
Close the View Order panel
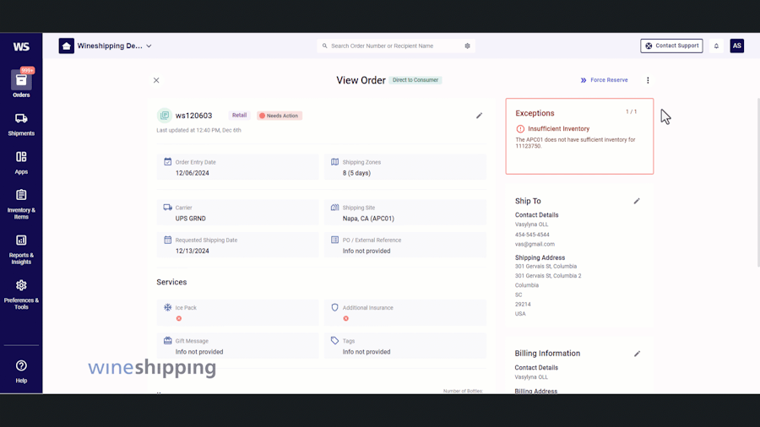(x=156, y=80)
